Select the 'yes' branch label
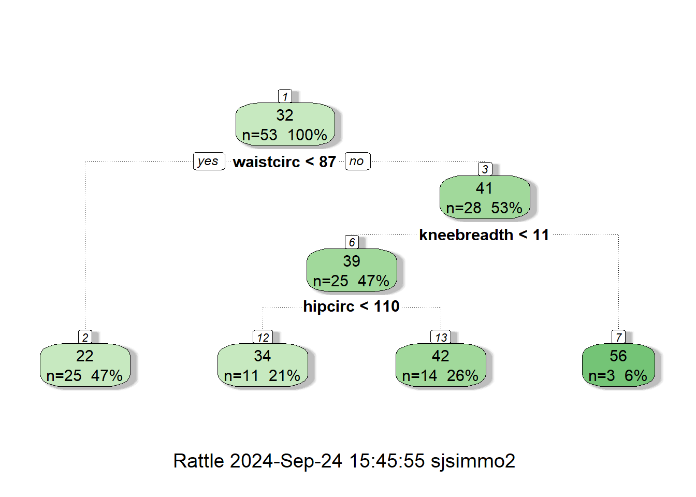The height and width of the screenshot is (497, 696). (x=209, y=161)
